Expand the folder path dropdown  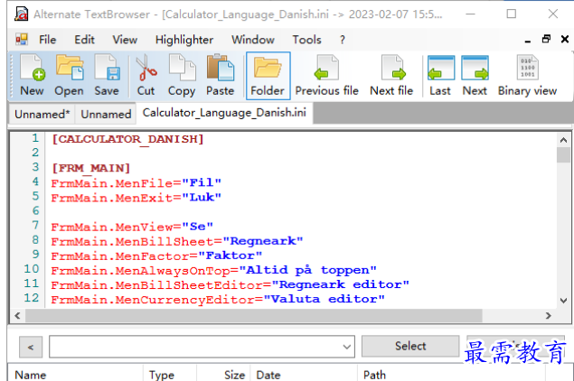pyautogui.click(x=347, y=347)
